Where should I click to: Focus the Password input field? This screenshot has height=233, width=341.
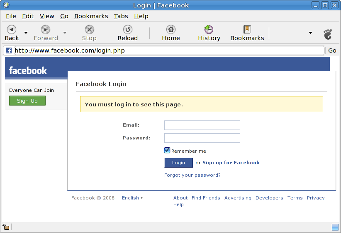click(x=202, y=138)
